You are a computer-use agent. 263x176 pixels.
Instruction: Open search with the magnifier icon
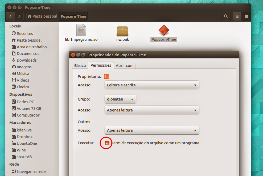click(226, 16)
